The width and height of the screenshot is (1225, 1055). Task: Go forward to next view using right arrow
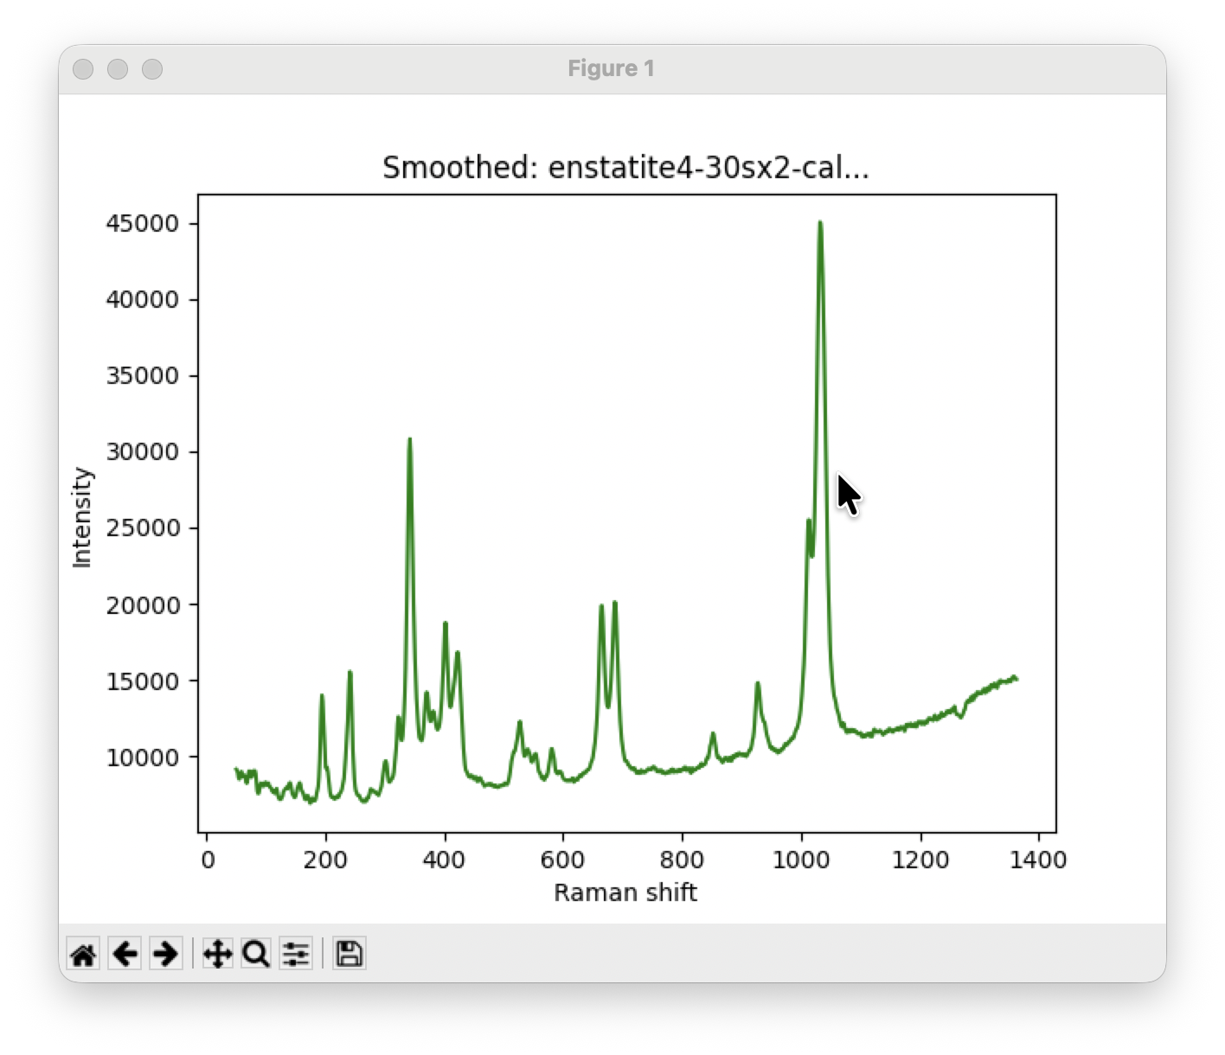point(165,955)
